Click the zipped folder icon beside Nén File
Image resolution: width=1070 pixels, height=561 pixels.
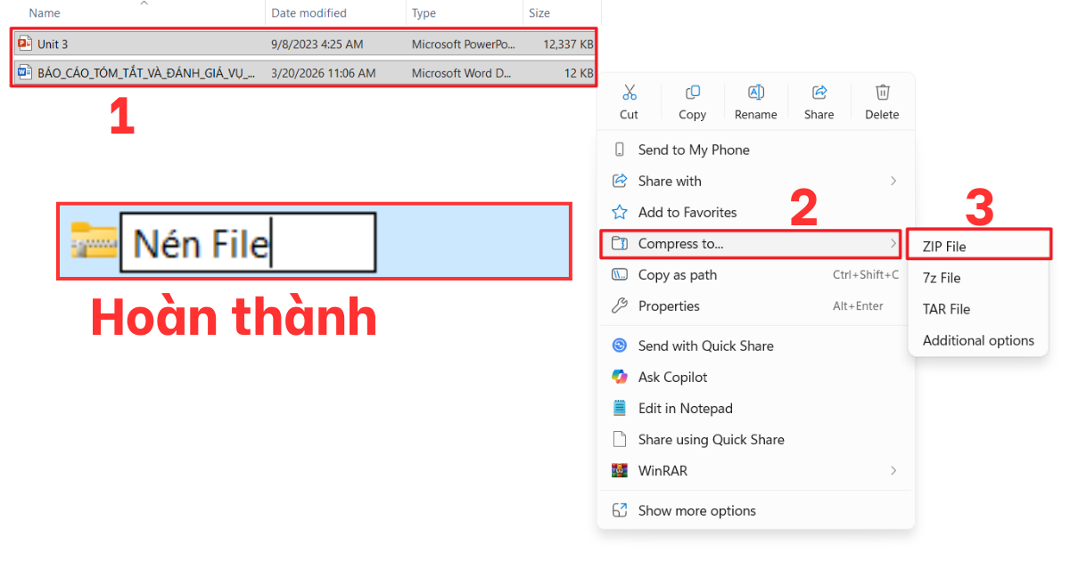coord(94,240)
